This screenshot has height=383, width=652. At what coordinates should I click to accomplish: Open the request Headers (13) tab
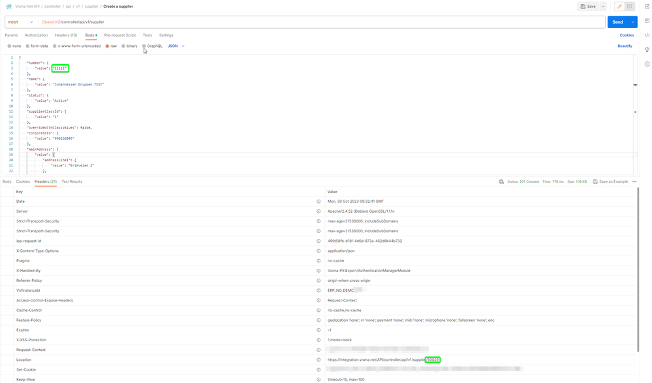[x=66, y=35]
